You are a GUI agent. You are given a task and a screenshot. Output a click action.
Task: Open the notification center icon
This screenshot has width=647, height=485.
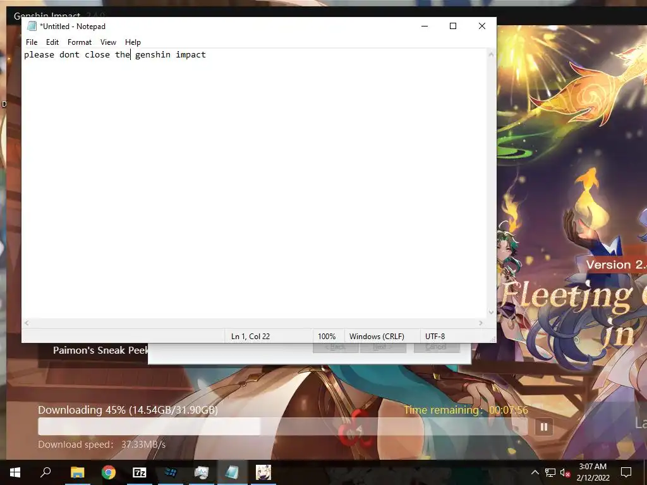click(626, 472)
